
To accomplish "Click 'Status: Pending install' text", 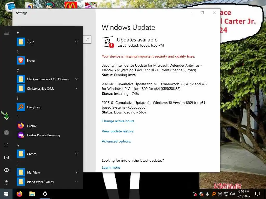I will (x=119, y=75).
